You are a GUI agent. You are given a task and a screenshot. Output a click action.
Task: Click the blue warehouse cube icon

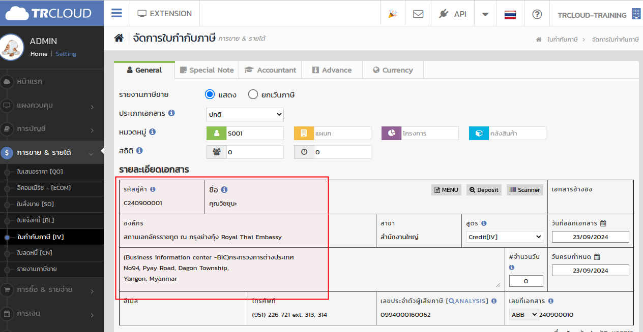point(479,133)
